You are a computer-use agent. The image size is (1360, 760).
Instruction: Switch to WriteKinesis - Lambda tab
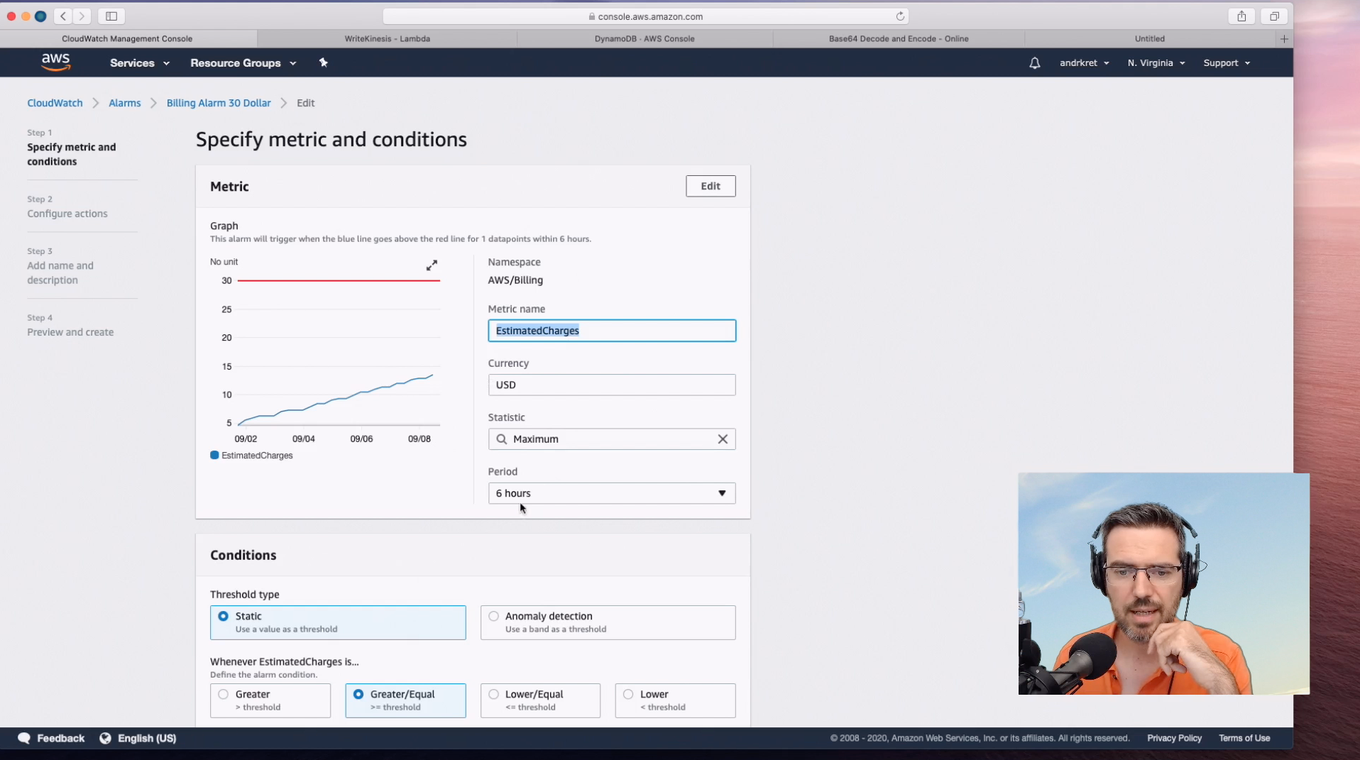pyautogui.click(x=387, y=39)
